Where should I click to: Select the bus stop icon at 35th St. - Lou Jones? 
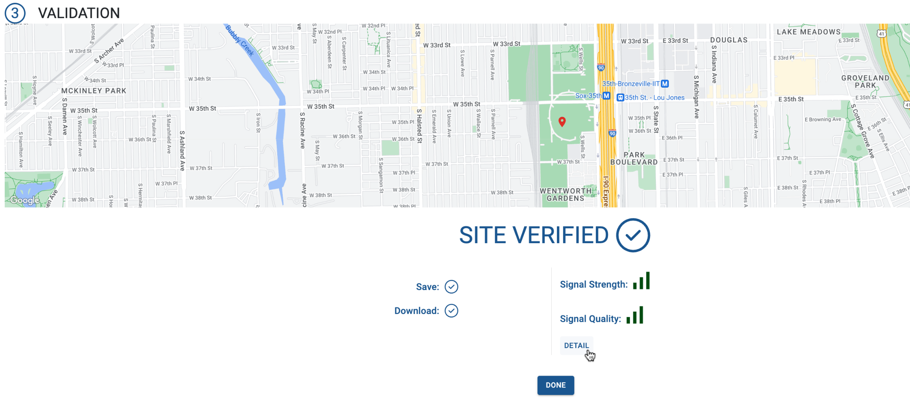pos(621,97)
